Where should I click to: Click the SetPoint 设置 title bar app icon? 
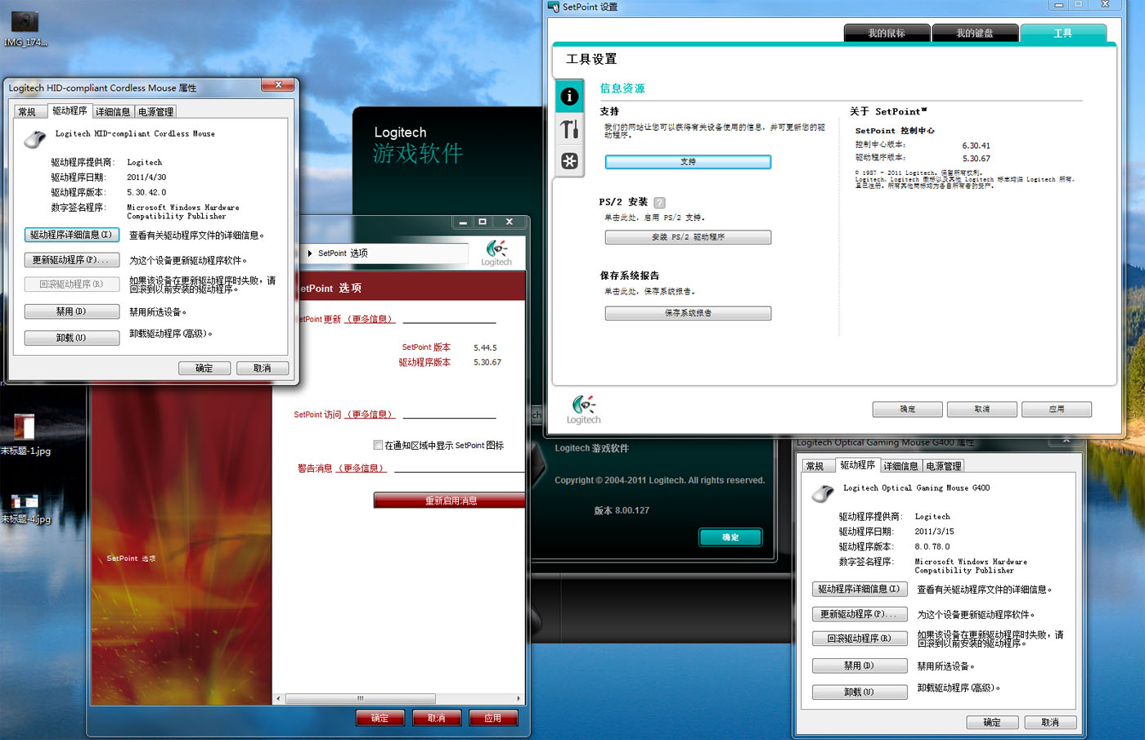(x=554, y=7)
